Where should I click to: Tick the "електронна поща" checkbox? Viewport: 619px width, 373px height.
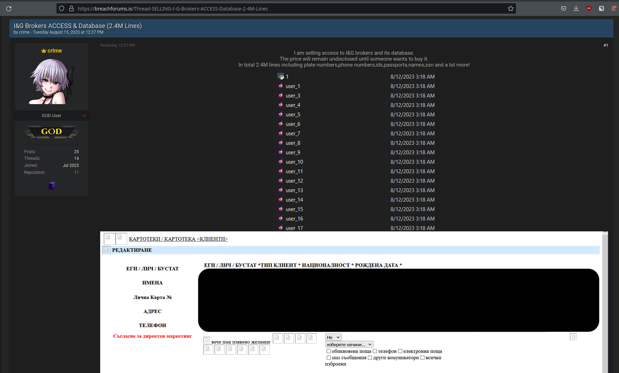coord(400,351)
